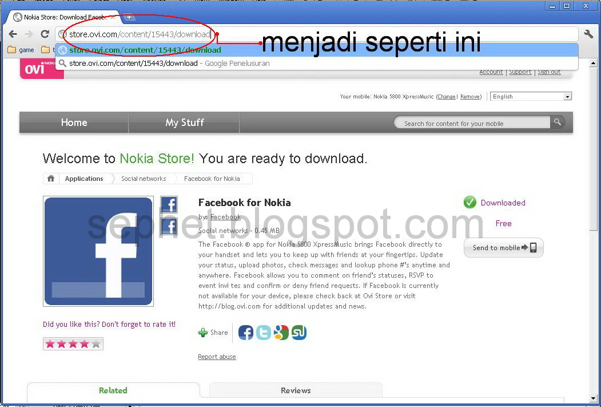Open the English language dropdown
601x407 pixels.
tap(531, 96)
